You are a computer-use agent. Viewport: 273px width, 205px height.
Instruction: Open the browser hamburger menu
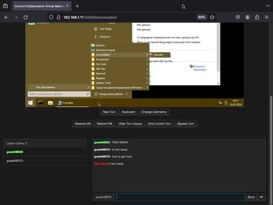(267, 17)
